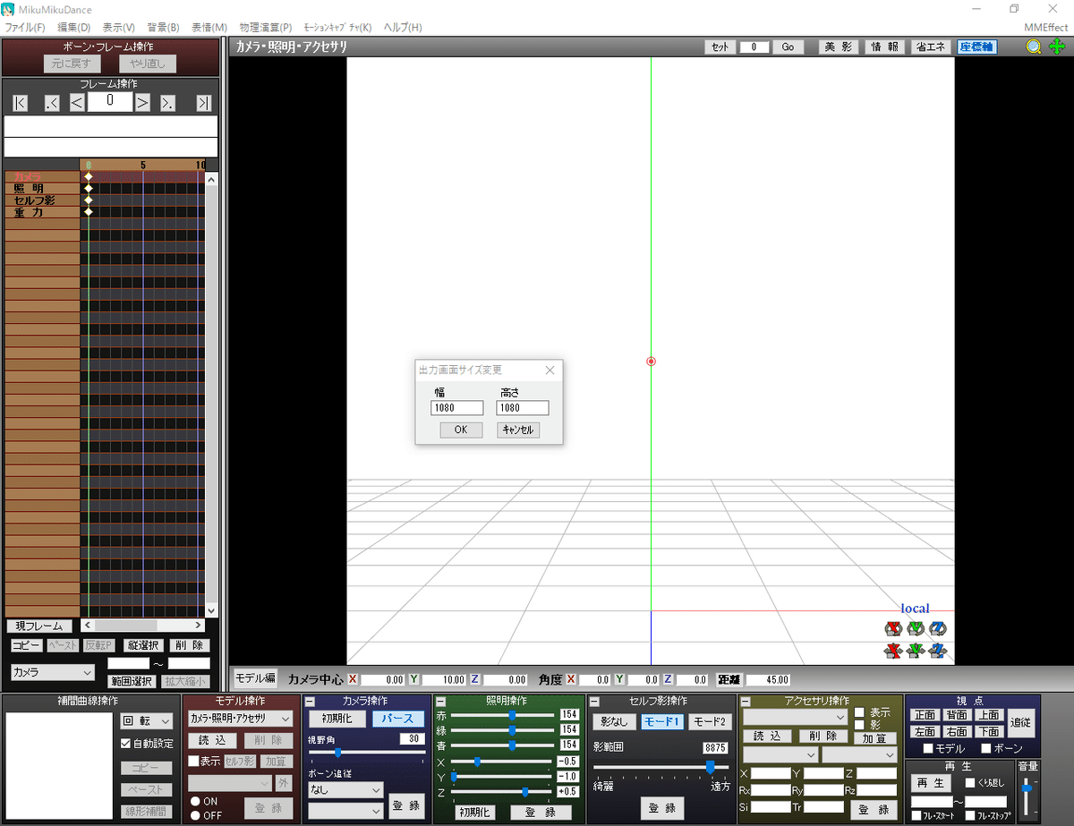Open the accessory selection dropdown

coord(795,717)
